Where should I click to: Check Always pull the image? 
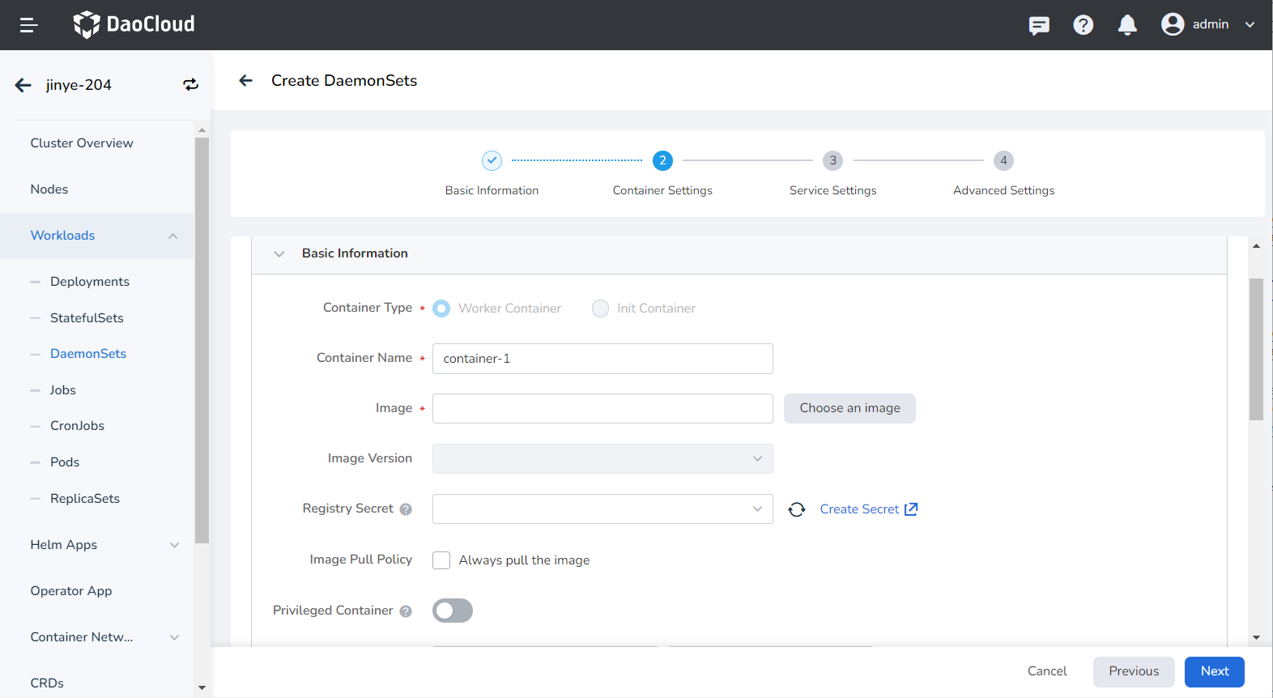(441, 560)
